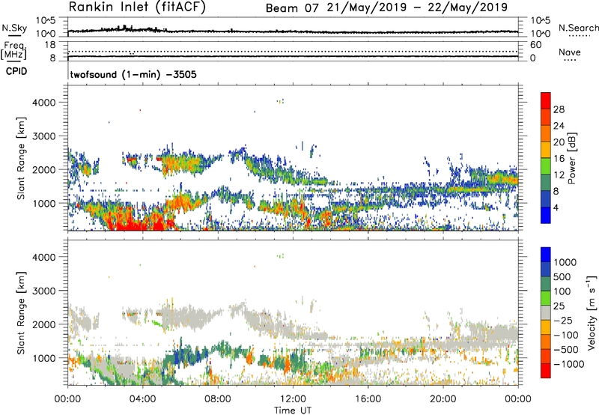Select the 'Beam 07' label in the header
599x415 pixels.
[292, 8]
